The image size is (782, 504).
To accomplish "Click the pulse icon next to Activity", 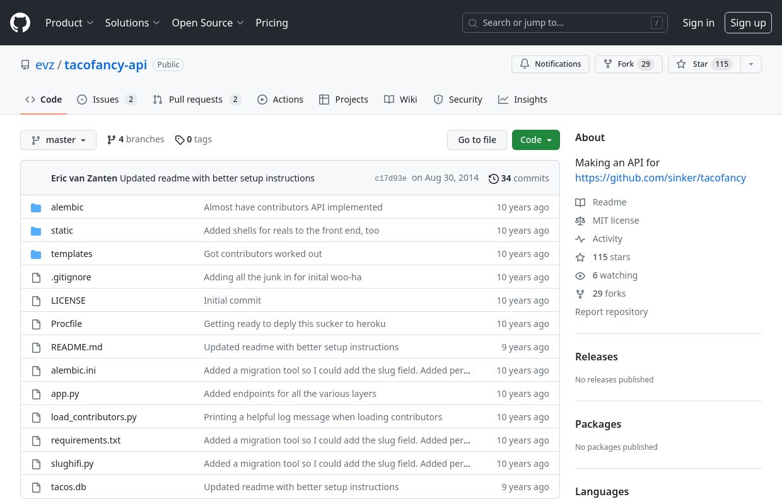I will tap(580, 239).
